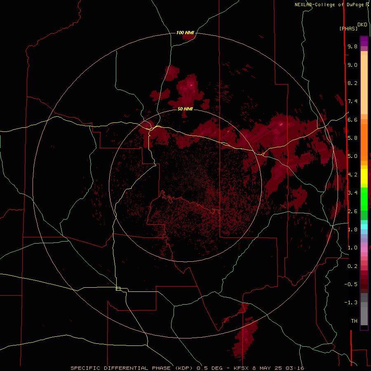Pick the orange segment of the color bar
Viewport: 371px width, 371px height.
pos(364,143)
